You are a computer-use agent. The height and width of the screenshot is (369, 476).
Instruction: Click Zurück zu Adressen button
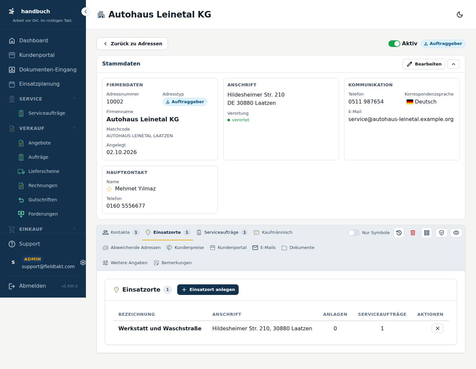132,44
